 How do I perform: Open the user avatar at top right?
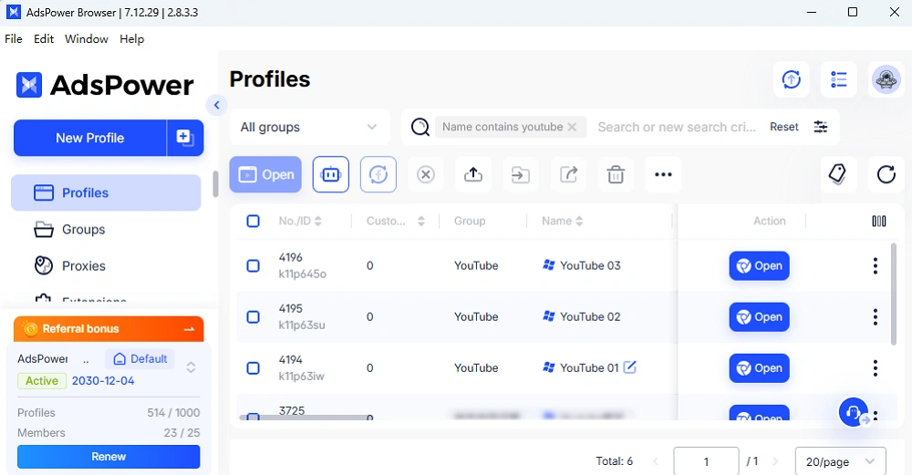[886, 79]
